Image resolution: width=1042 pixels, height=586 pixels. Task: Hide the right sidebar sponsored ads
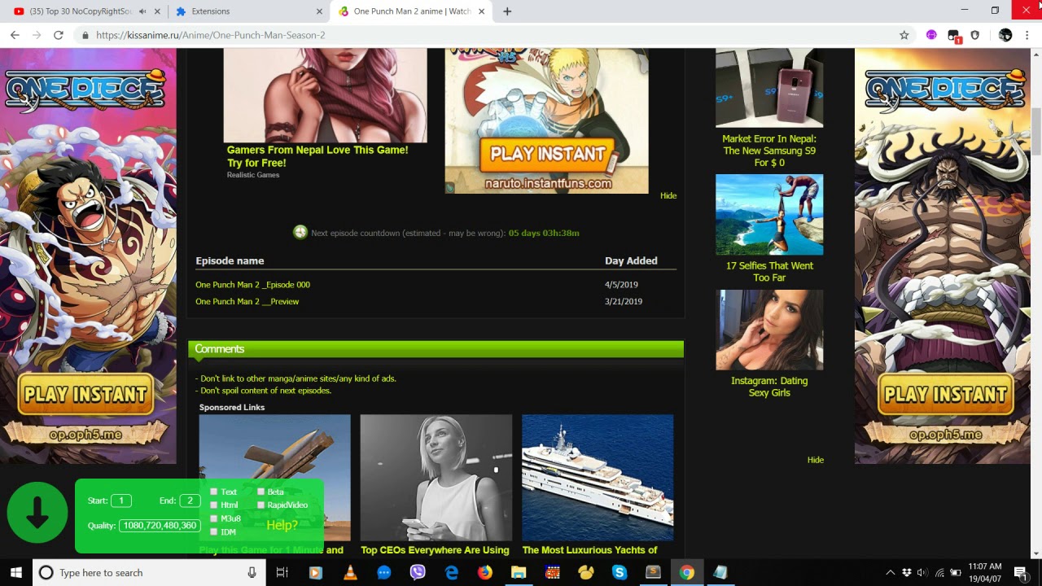(x=815, y=460)
